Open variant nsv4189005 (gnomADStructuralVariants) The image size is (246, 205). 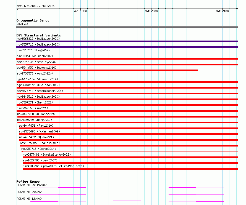tap(53, 166)
